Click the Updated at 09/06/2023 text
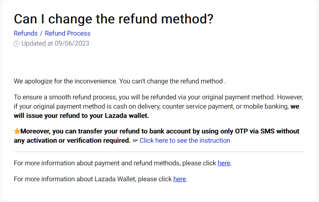The image size is (319, 202). [x=55, y=43]
